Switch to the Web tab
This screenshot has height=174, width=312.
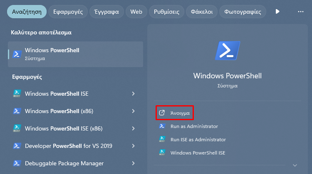(x=136, y=12)
